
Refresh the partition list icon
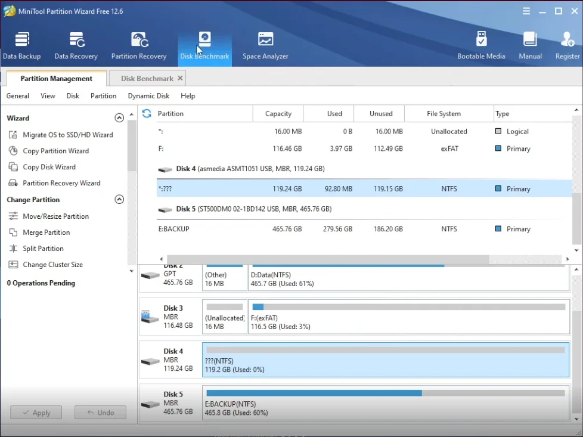(147, 113)
